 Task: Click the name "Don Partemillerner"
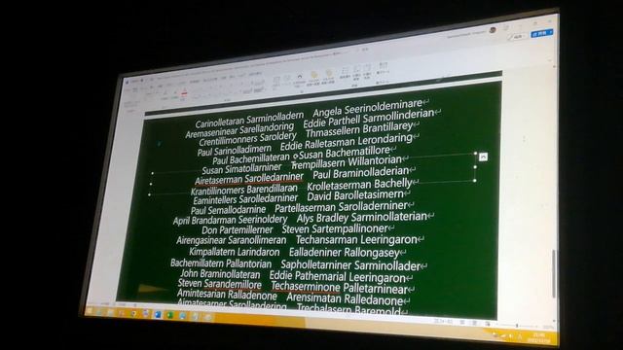pyautogui.click(x=237, y=230)
